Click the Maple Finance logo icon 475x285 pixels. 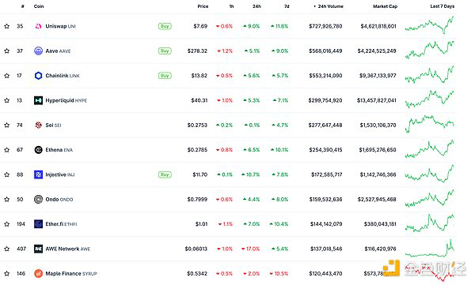tap(38, 273)
